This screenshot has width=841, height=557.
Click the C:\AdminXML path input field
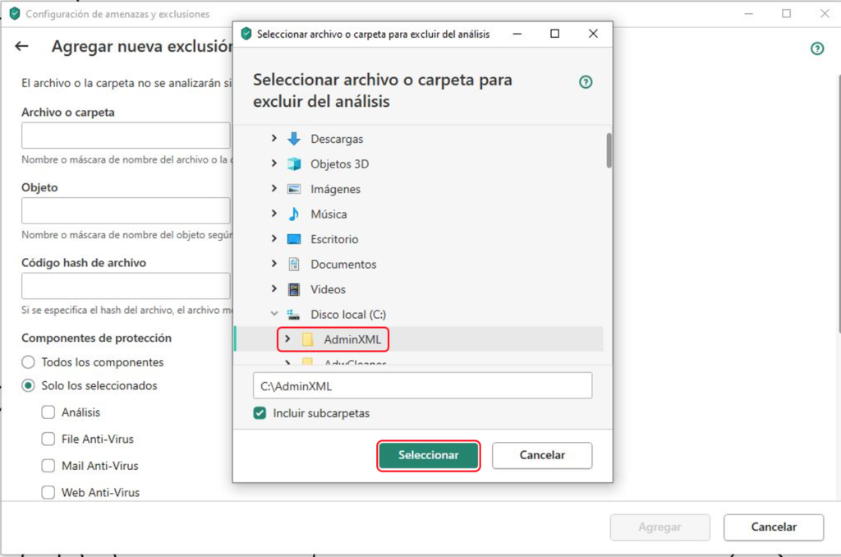point(422,386)
